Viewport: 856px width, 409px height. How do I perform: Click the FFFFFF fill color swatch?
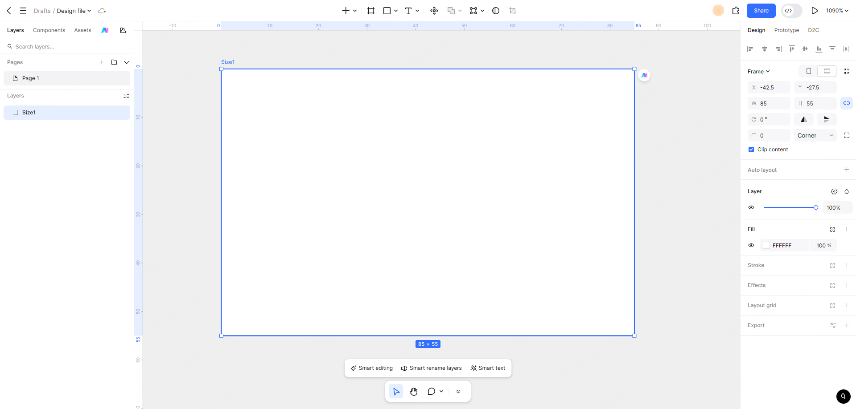[766, 246]
